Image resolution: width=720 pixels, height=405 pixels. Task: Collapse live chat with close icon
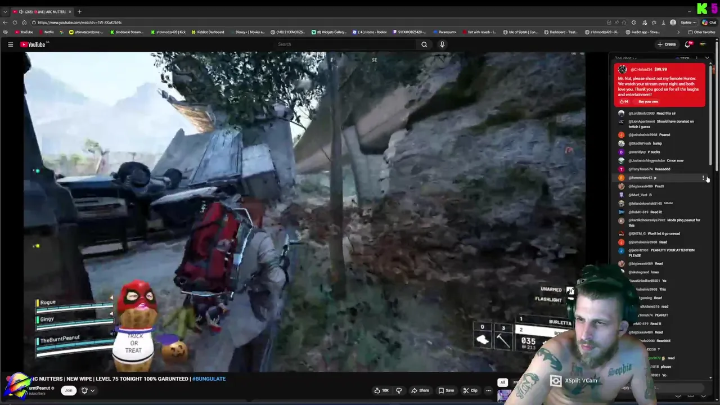tap(707, 58)
